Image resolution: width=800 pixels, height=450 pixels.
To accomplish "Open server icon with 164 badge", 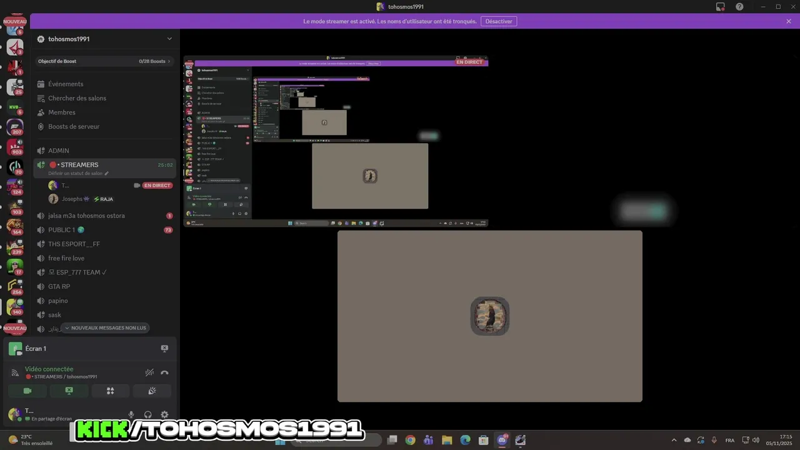I will click(x=15, y=227).
